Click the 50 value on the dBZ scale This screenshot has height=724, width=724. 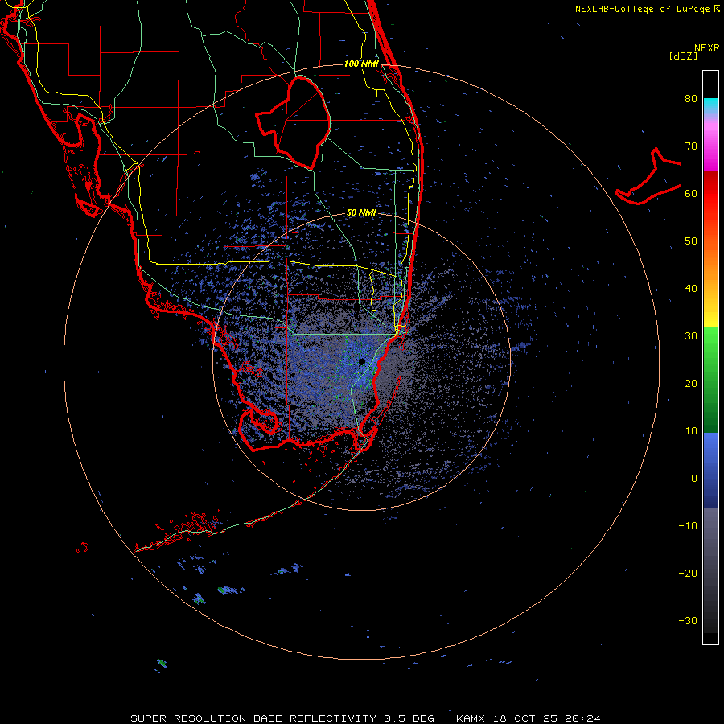(x=691, y=241)
